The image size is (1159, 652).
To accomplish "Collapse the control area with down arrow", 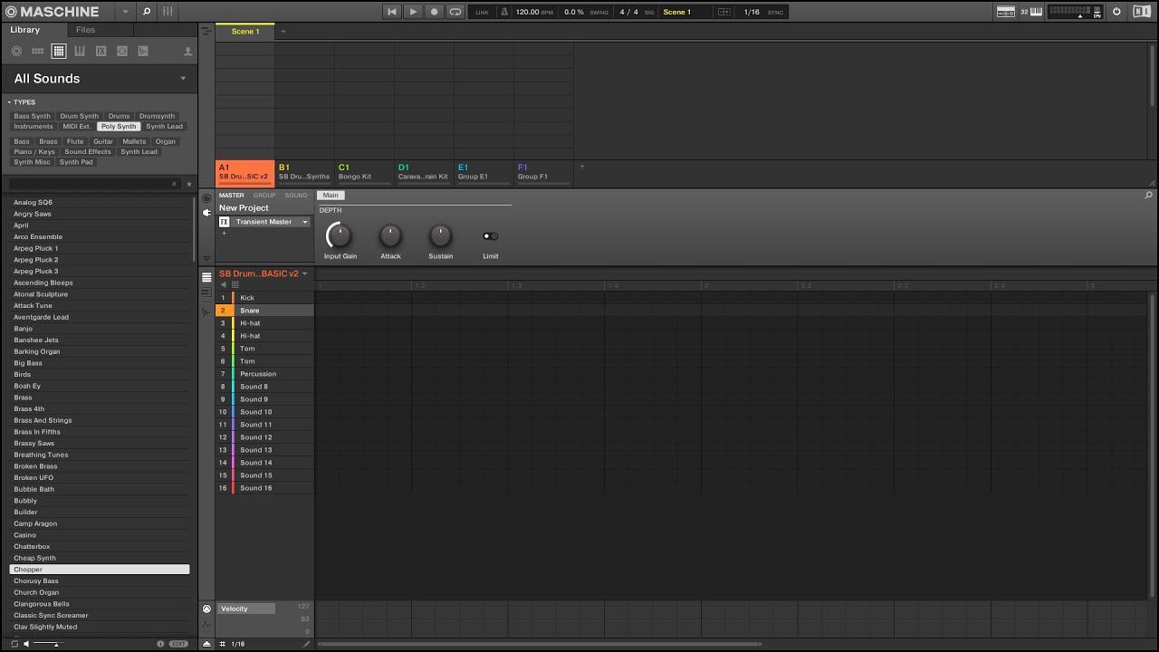I will (206, 259).
